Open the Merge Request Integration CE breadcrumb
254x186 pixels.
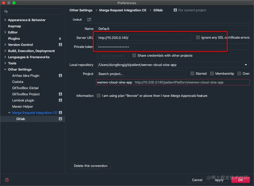[123, 10]
